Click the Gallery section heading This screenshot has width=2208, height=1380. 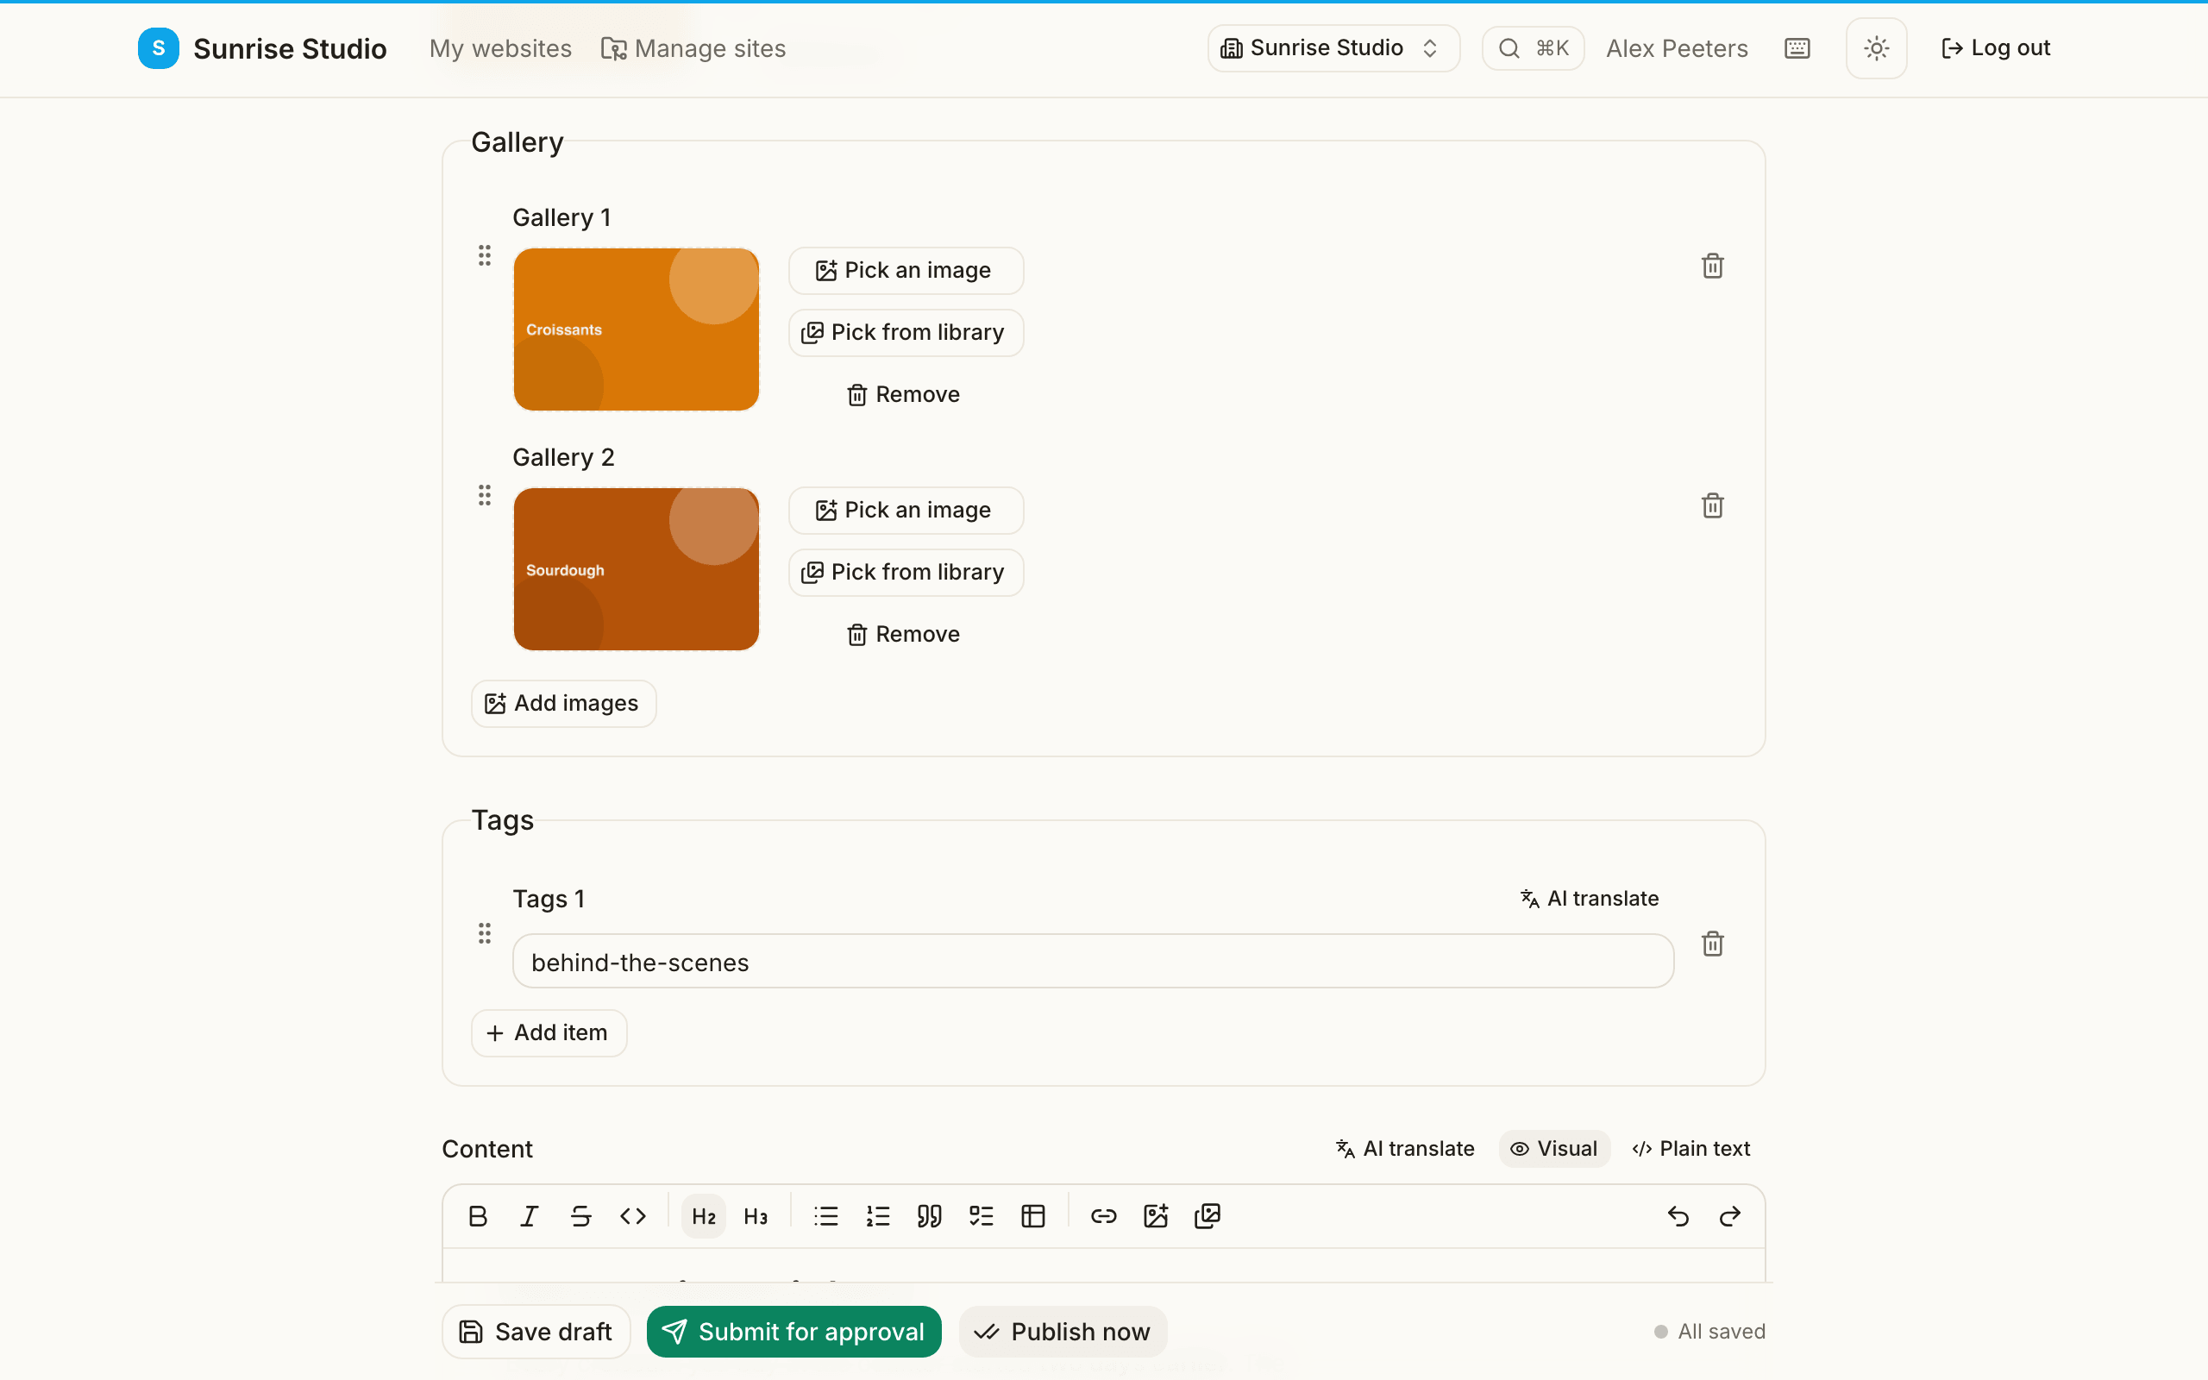(x=517, y=142)
